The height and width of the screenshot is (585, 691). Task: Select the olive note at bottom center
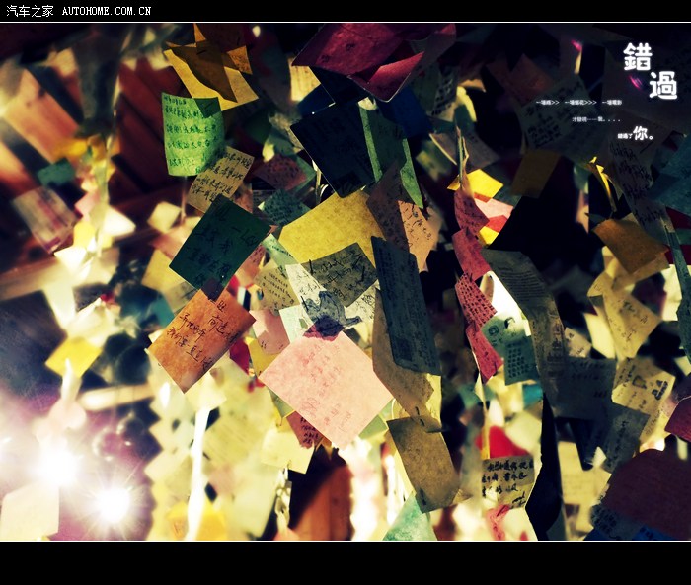[424, 461]
